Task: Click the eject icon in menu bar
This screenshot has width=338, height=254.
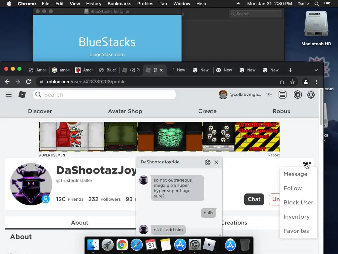Action: (x=238, y=4)
